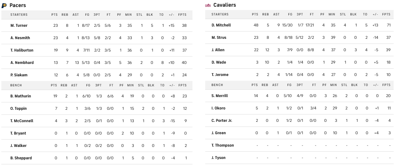Click the Cavaliers team heading
This screenshot has height=165, width=398.
(225, 5)
